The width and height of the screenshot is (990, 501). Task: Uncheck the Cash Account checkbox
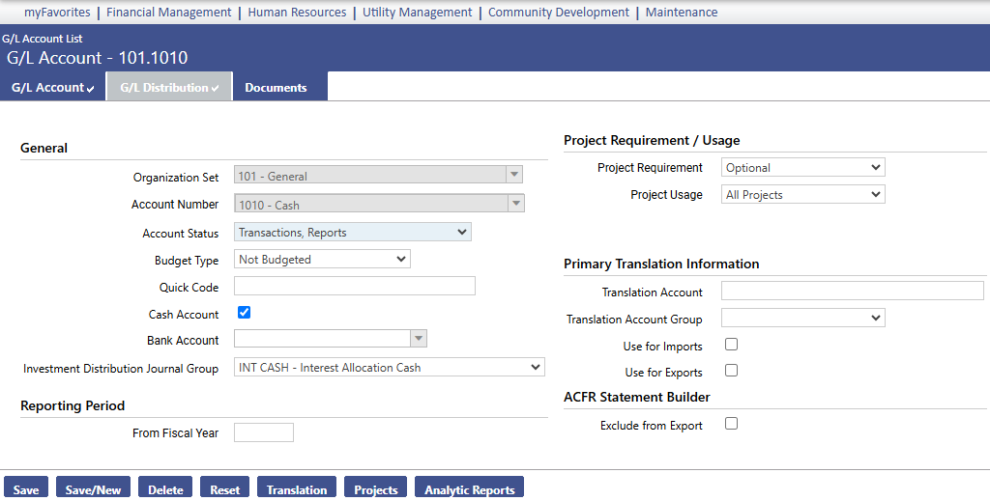pos(245,313)
